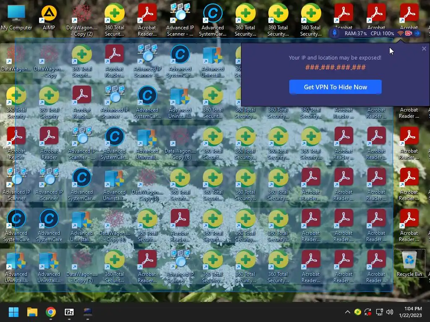Select 360 Total Security icon right of DataWagon Copy (2)

114,20
